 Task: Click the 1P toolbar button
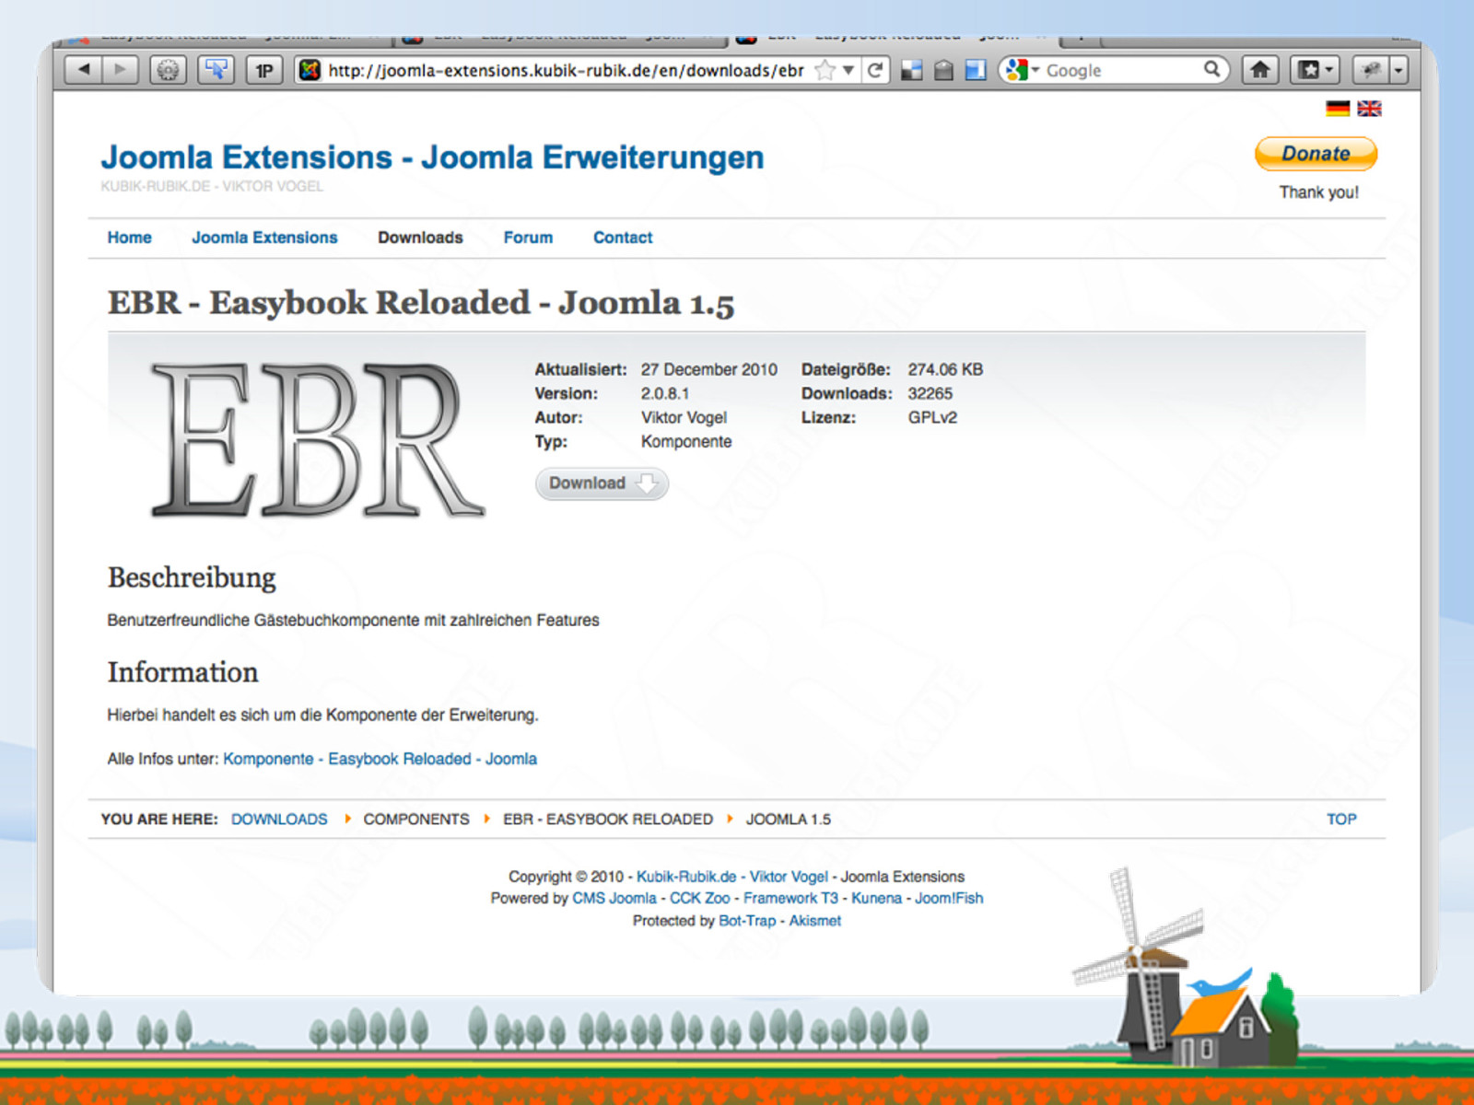[x=264, y=70]
